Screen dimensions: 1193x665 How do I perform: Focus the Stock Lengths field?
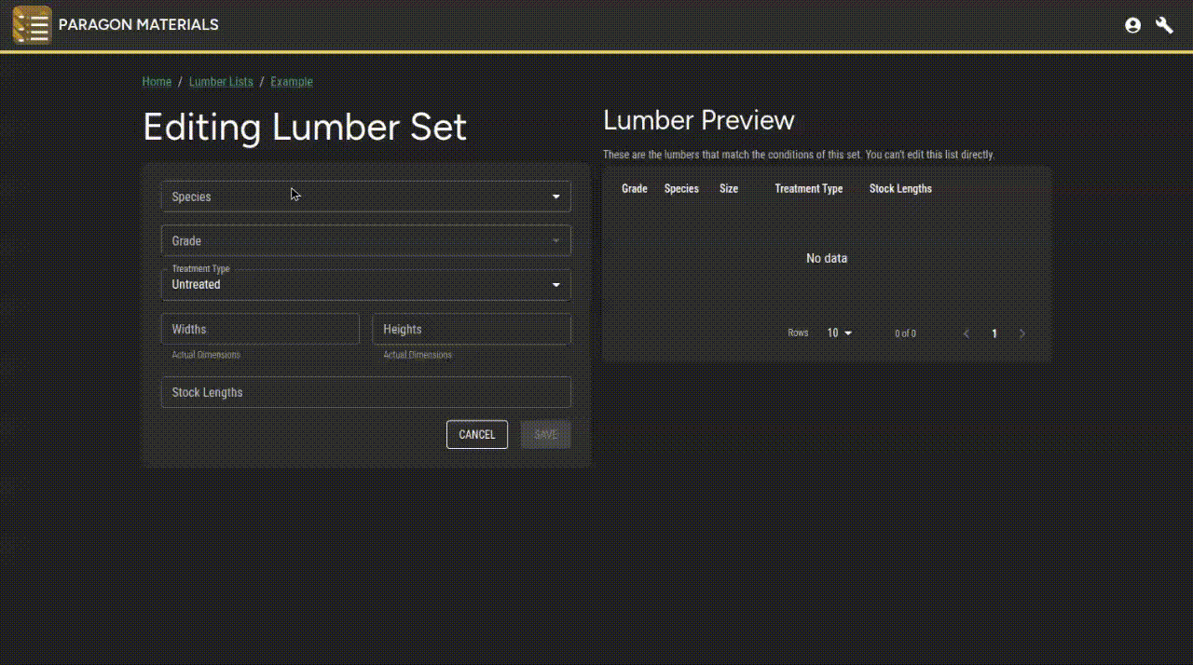point(365,392)
